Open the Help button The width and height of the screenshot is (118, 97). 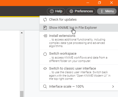click(x=56, y=11)
